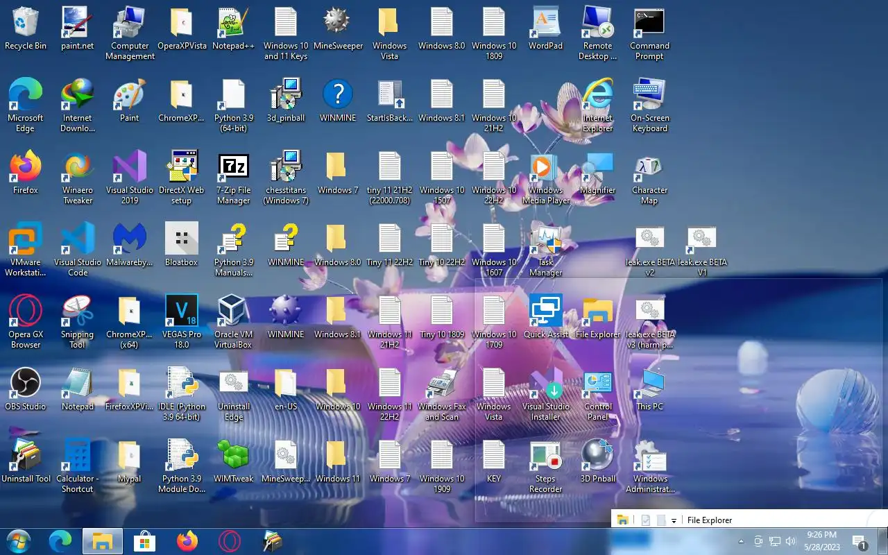Open the Bloatbox desktop icon
Viewport: 888px width, 555px height.
[182, 245]
